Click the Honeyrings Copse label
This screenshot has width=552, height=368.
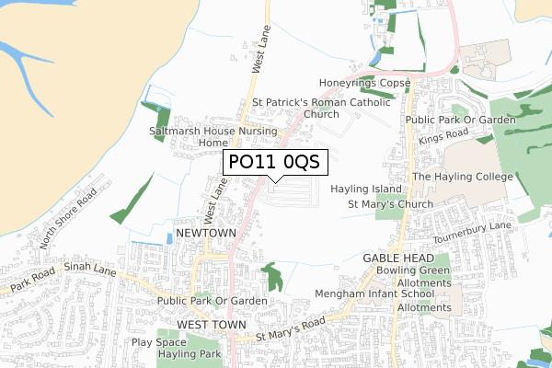pyautogui.click(x=364, y=83)
